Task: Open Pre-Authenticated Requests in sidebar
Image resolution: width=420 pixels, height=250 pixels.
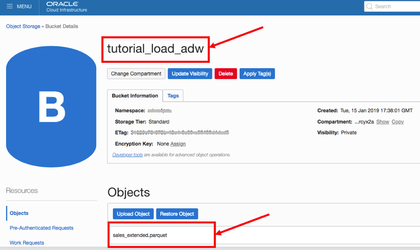Action: pyautogui.click(x=41, y=228)
